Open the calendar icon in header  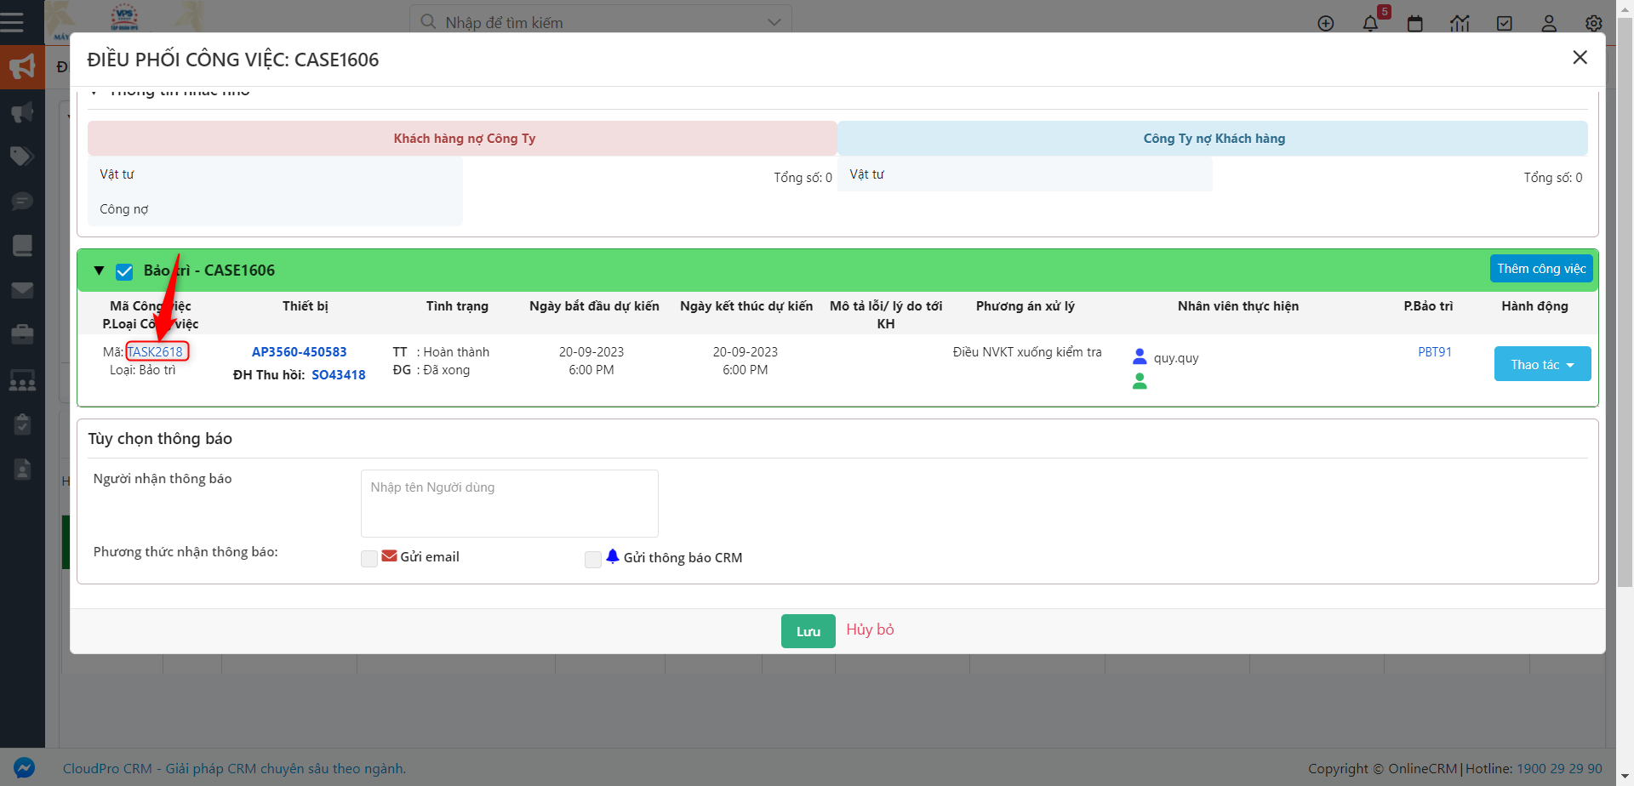1415,23
